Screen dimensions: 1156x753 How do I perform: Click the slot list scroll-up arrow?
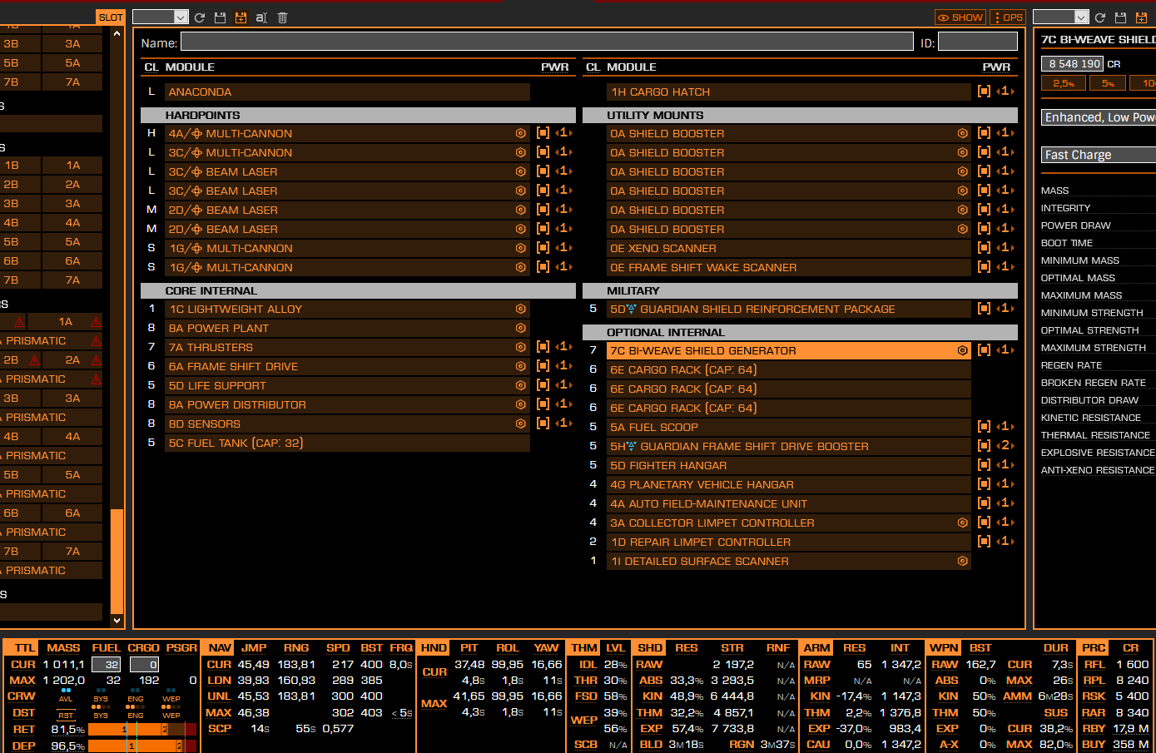[x=117, y=34]
